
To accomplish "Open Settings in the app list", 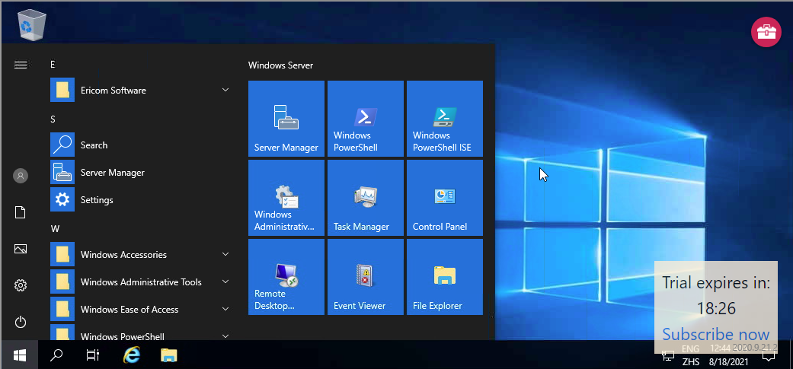I will pyautogui.click(x=142, y=199).
